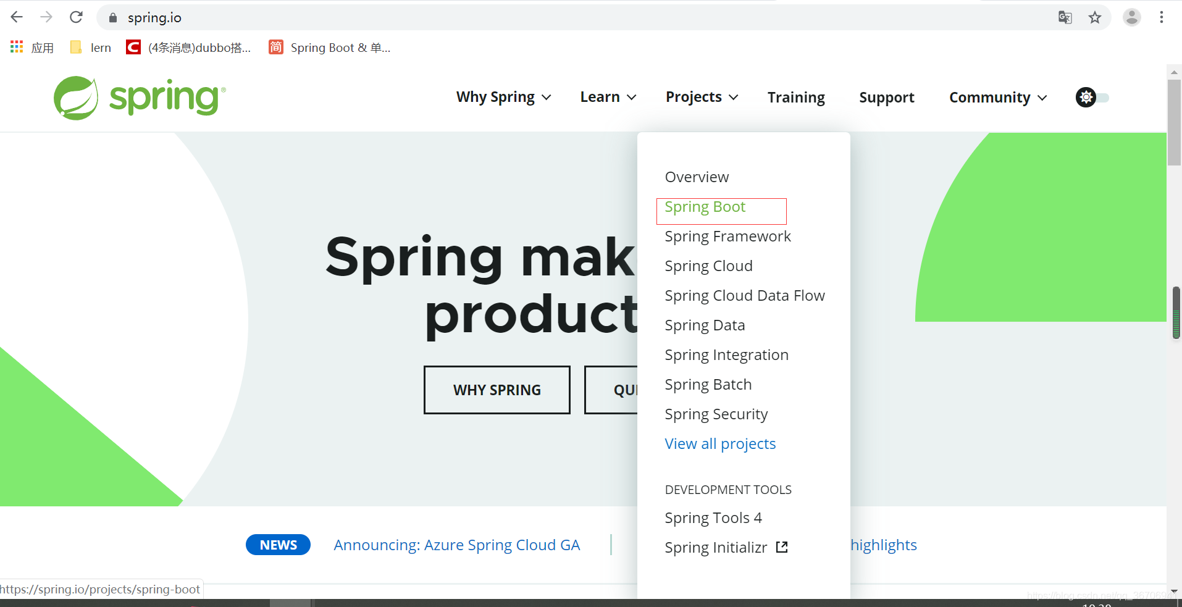
Task: Select Spring Batch in Projects menu
Action: [708, 385]
